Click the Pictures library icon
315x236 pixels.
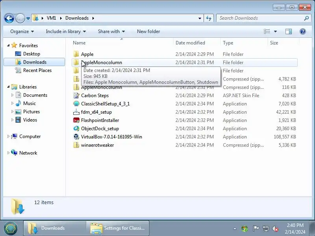pos(18,112)
